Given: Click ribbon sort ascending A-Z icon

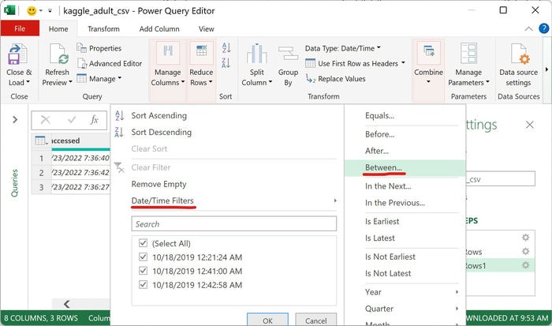Looking at the screenshot, I should click(x=226, y=47).
